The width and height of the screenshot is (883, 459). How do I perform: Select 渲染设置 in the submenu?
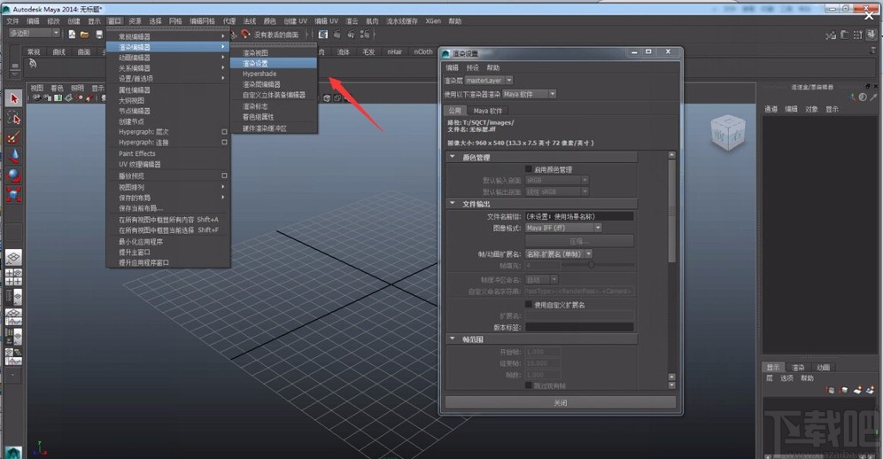click(x=274, y=63)
